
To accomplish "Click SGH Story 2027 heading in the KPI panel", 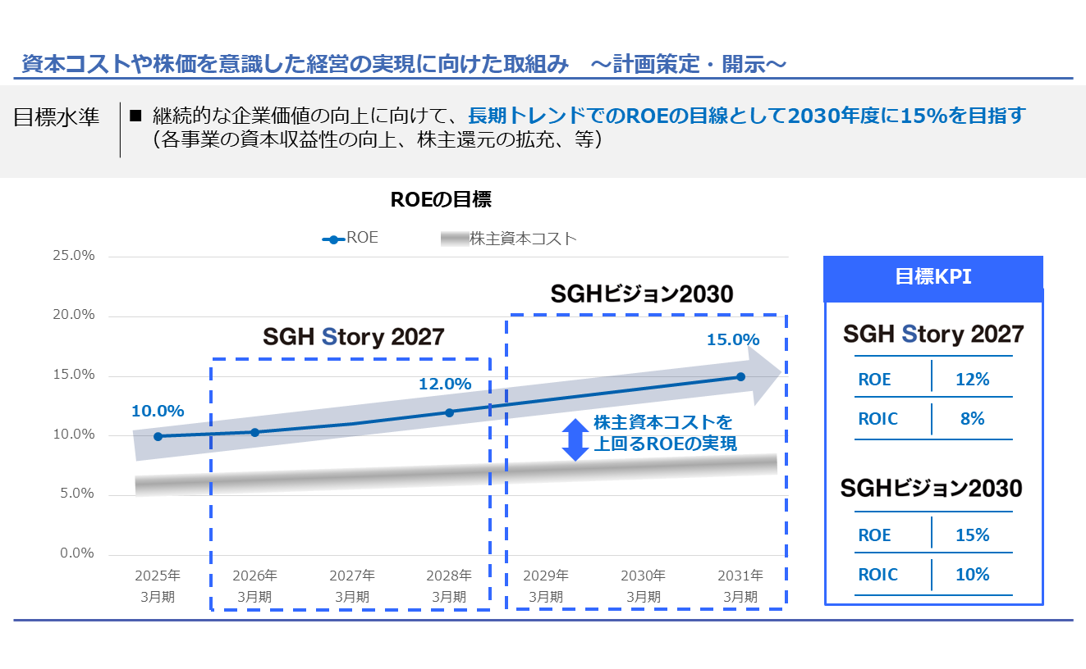I will pos(933,334).
